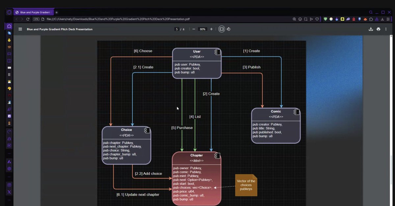Toggle the PDF thumbnail sidebar via hamburger icon

20,29
